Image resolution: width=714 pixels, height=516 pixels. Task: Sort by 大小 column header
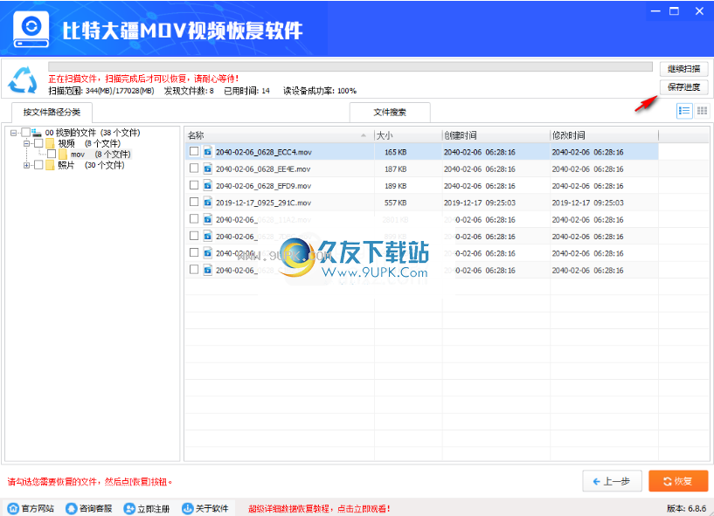(408, 135)
